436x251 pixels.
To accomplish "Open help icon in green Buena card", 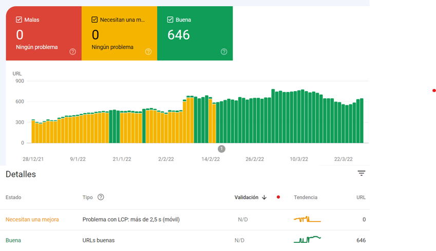I will [x=224, y=51].
